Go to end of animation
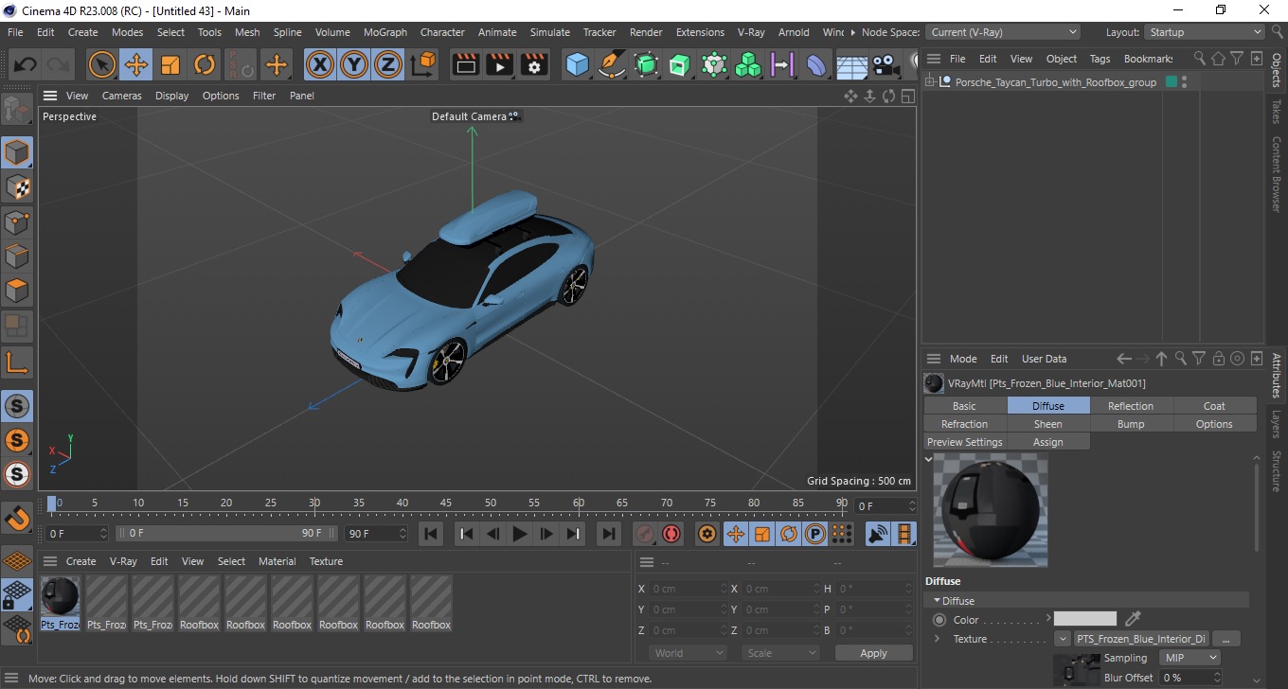Image resolution: width=1288 pixels, height=689 pixels. click(x=609, y=534)
